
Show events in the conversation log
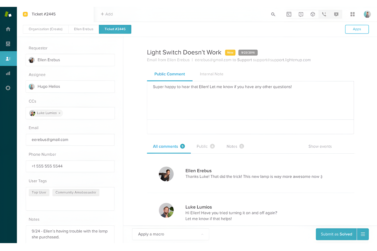pos(320,146)
